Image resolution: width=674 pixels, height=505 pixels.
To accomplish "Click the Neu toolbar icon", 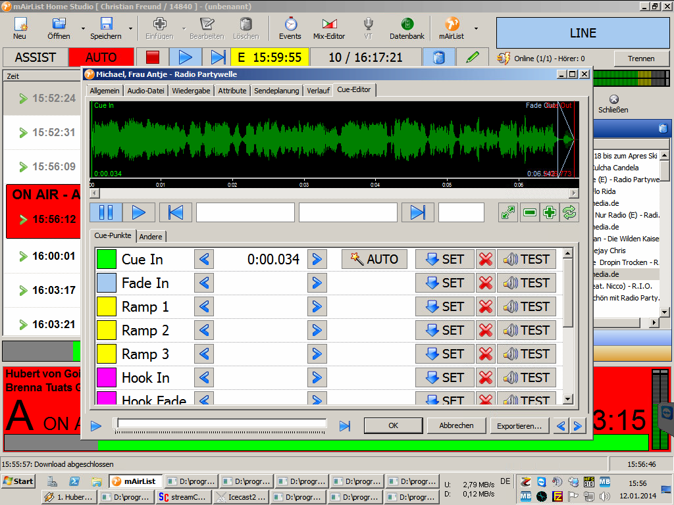I will [20, 28].
